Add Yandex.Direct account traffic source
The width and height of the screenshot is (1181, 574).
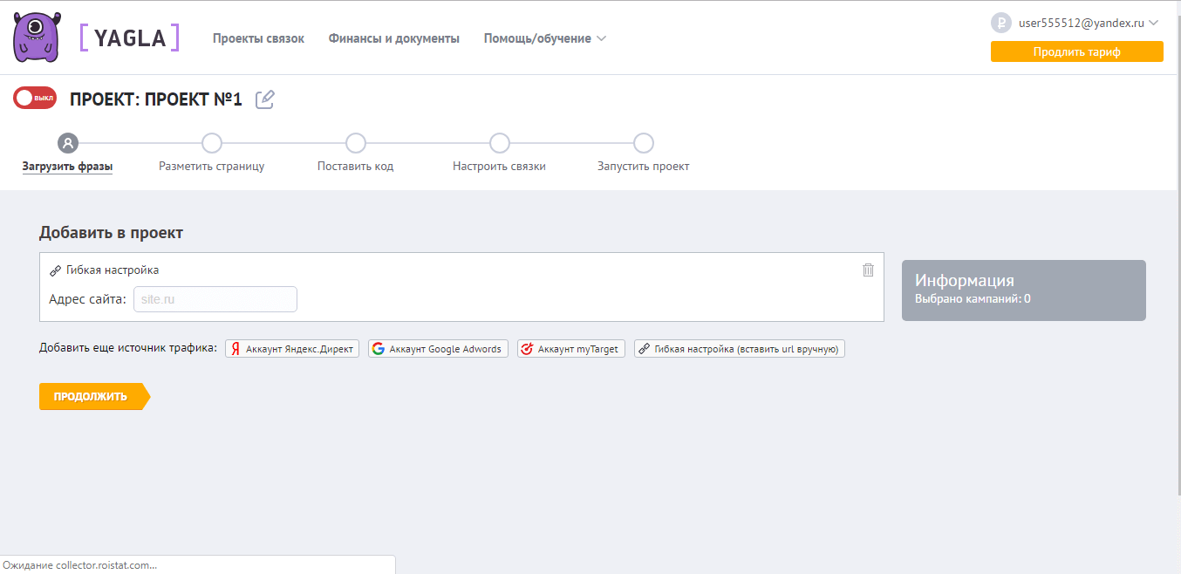point(292,349)
